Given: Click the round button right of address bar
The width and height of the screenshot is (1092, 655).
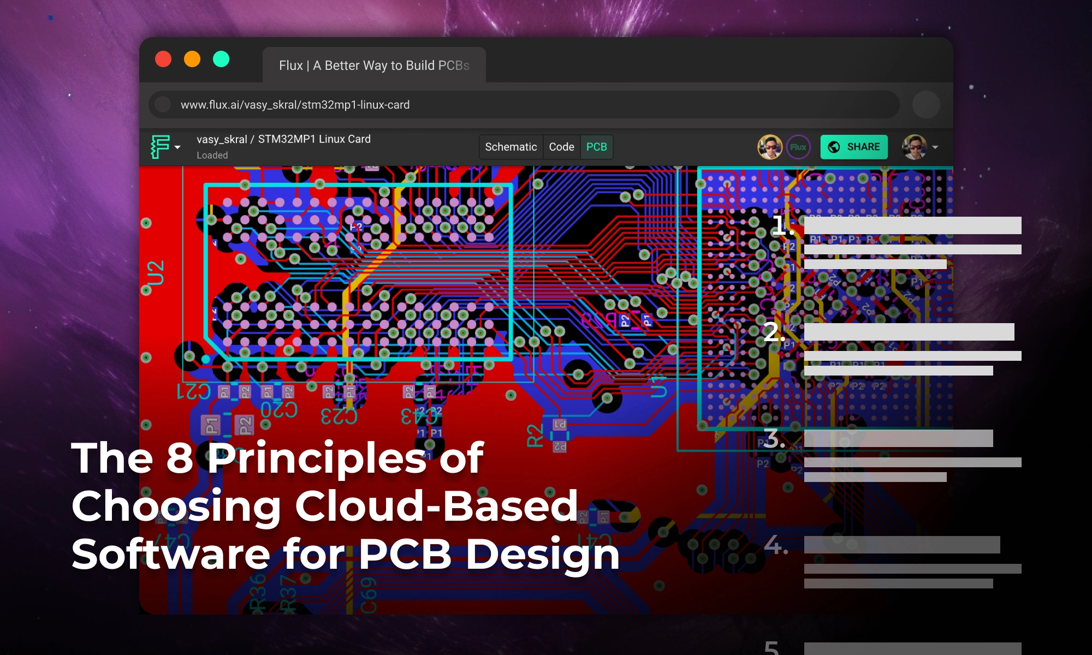Looking at the screenshot, I should coord(926,104).
